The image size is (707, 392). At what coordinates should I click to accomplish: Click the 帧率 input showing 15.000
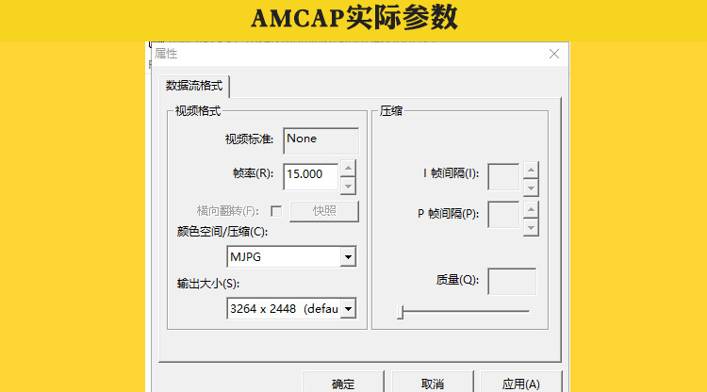pyautogui.click(x=311, y=176)
